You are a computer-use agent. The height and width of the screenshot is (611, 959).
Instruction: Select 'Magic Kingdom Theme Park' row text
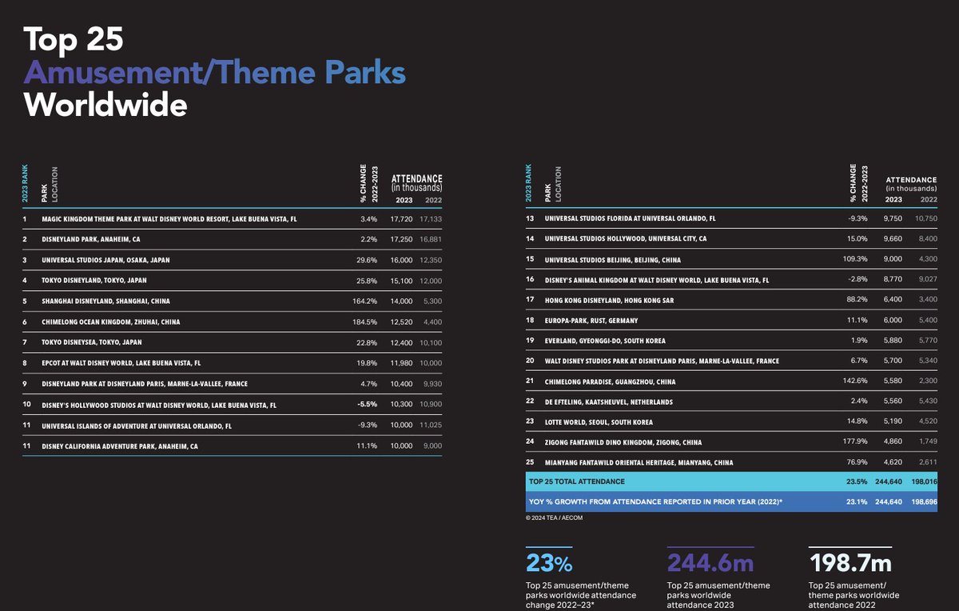169,218
